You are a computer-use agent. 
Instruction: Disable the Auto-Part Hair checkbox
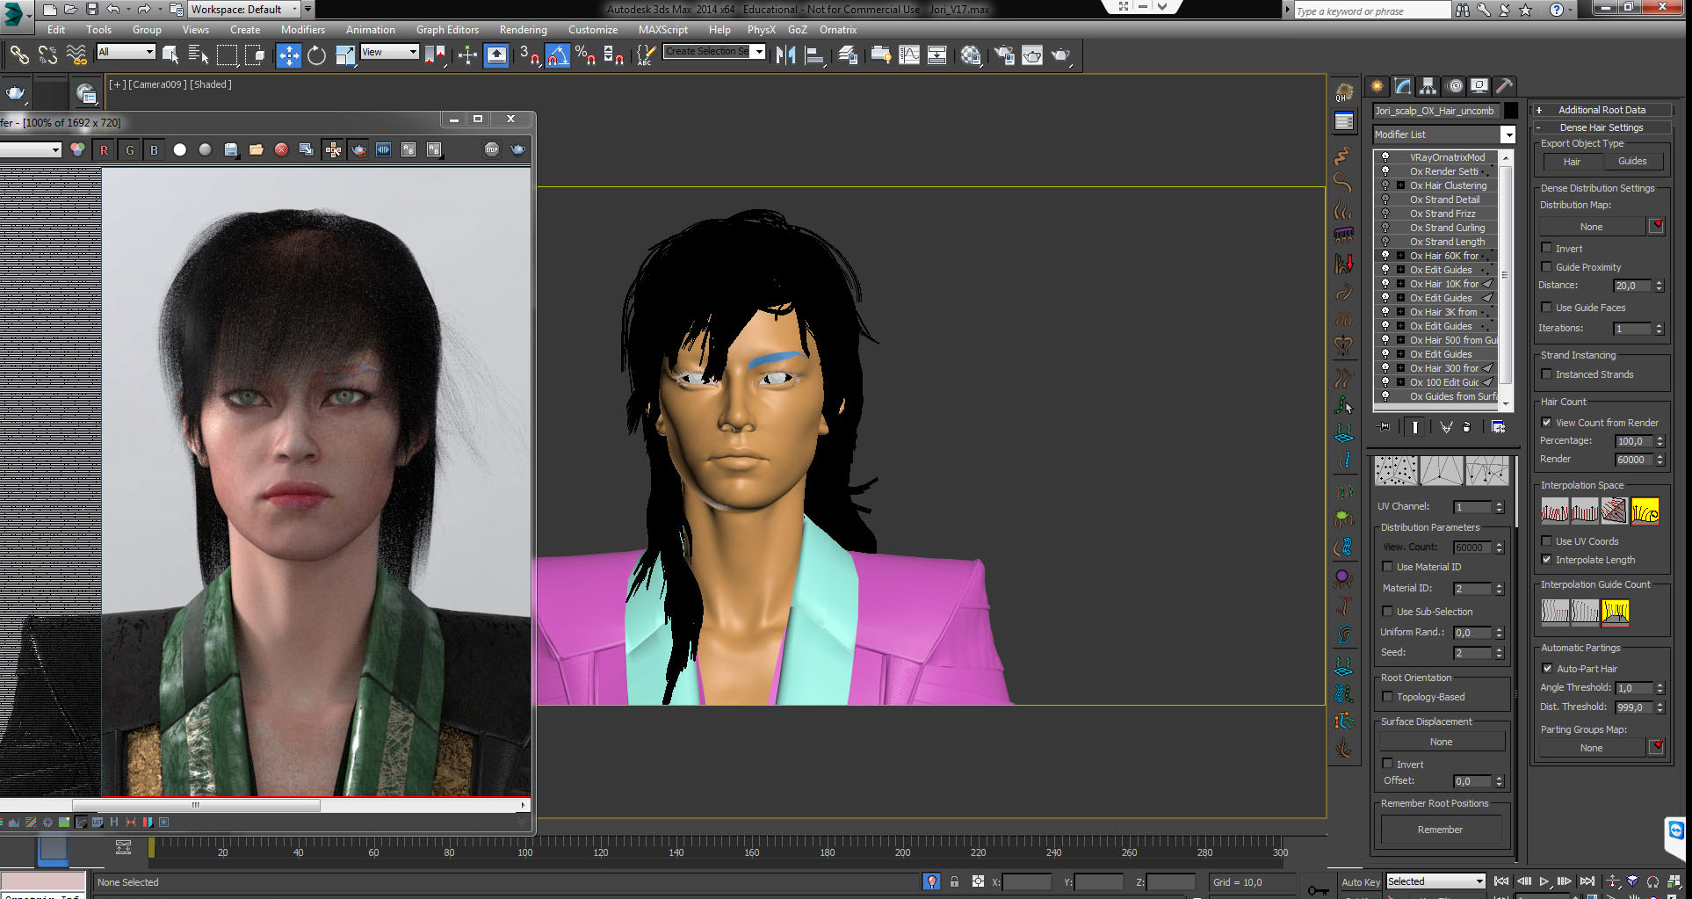[1547, 669]
